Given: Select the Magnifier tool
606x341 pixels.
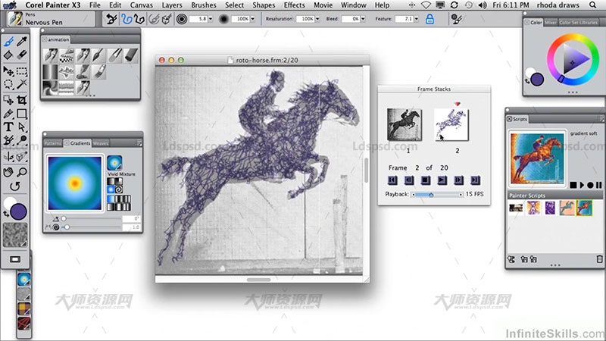Looking at the screenshot, I should 22,172.
